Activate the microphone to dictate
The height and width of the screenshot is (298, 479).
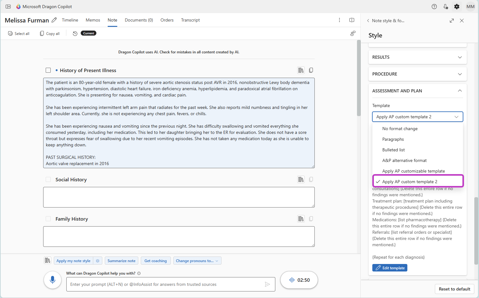[52, 280]
